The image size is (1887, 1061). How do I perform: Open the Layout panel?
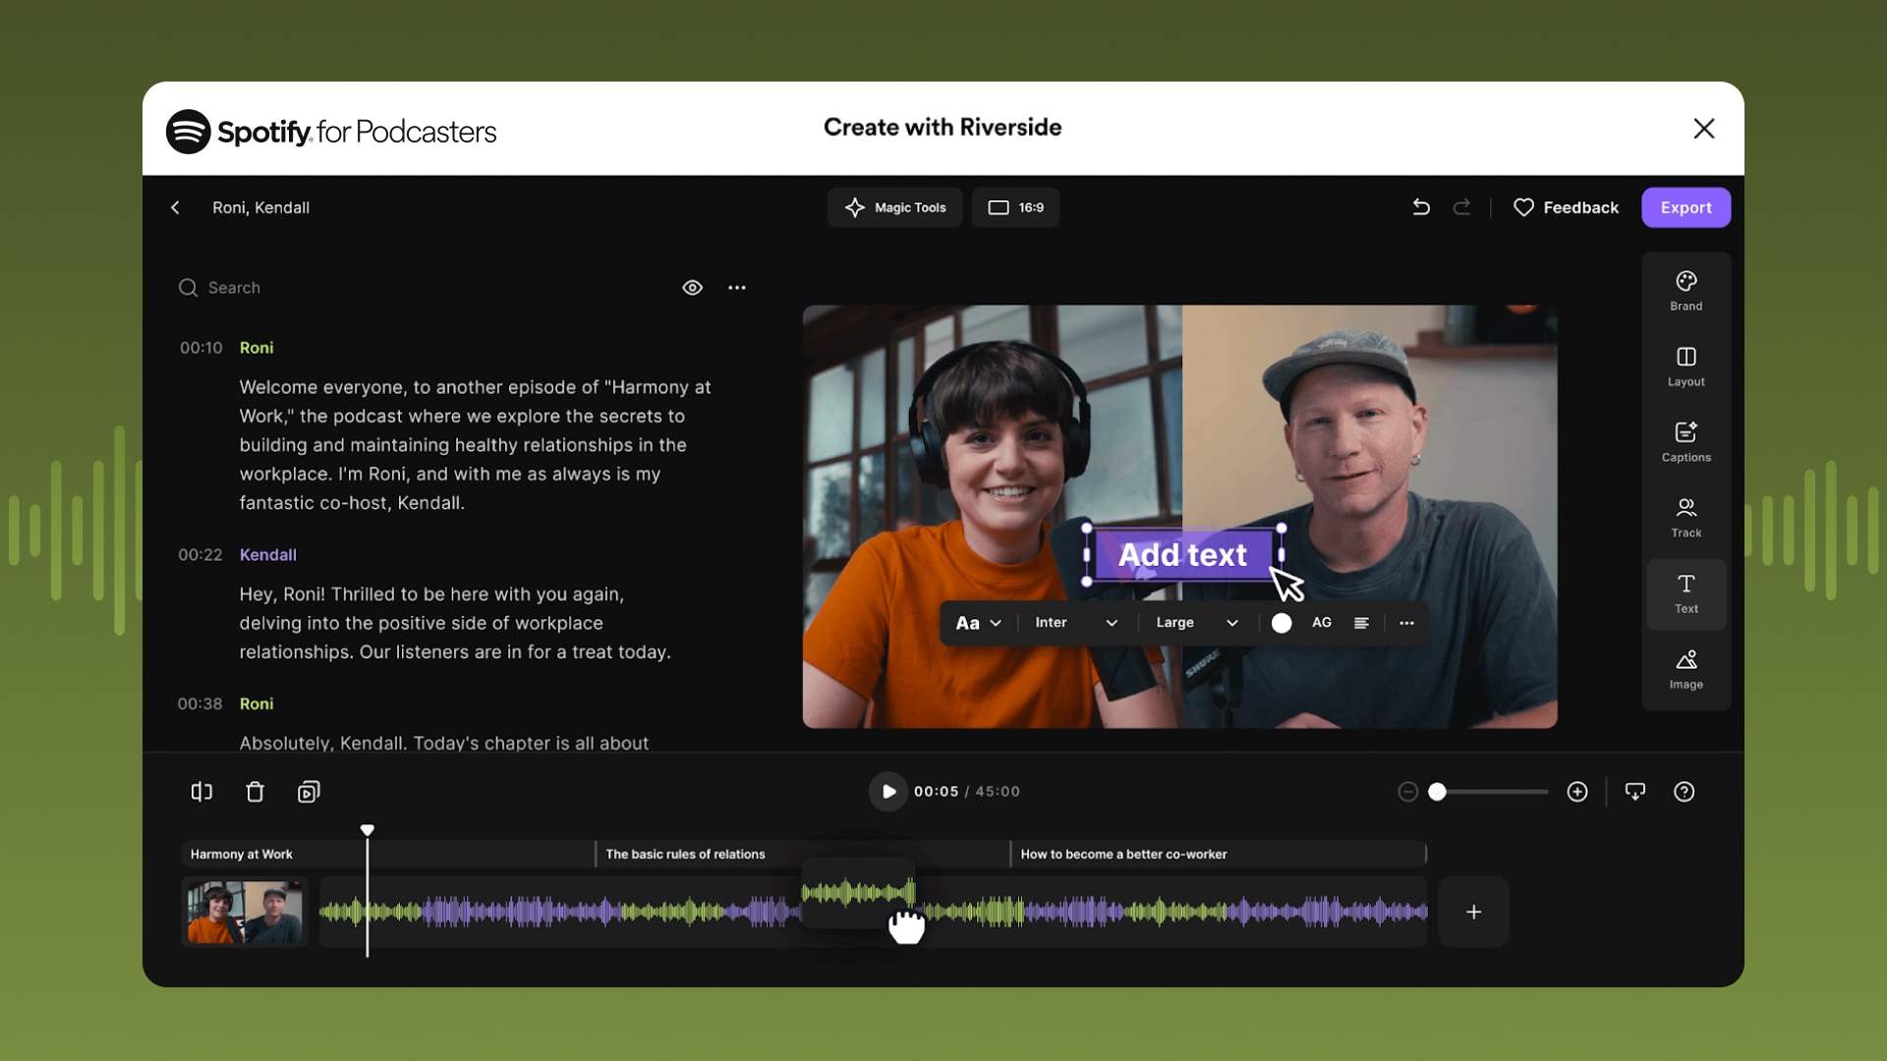(x=1685, y=365)
